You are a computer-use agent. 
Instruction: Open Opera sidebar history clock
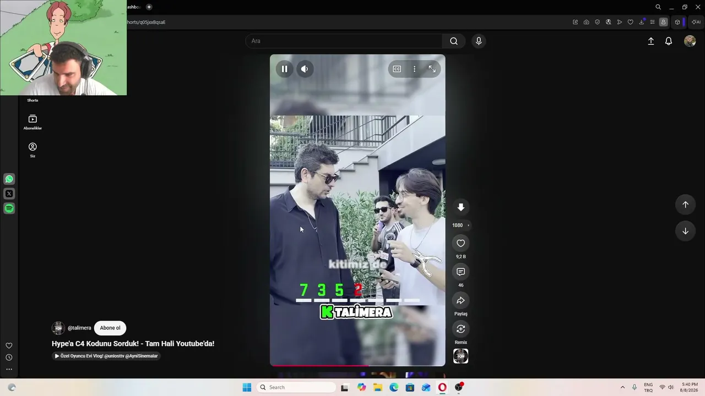(x=9, y=358)
